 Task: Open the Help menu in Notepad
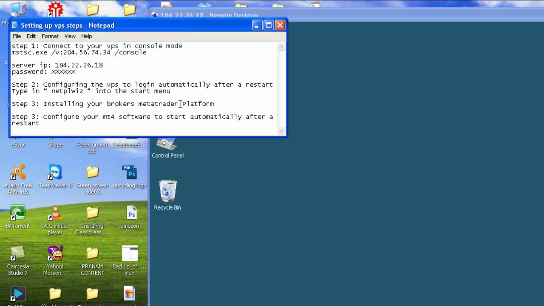[86, 36]
